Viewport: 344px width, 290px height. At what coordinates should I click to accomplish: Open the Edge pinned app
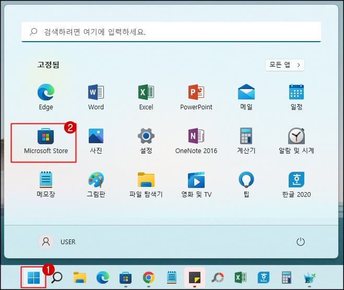[x=46, y=97]
